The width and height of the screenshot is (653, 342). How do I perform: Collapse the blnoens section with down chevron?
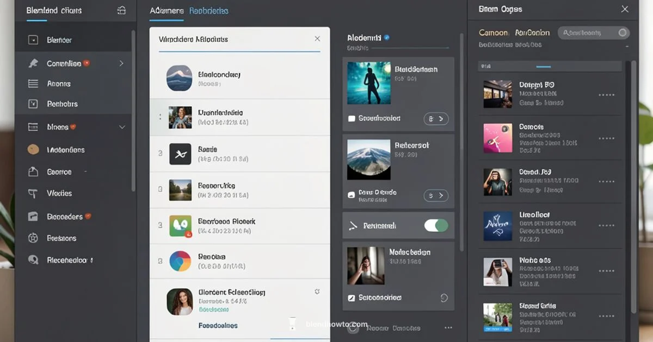(122, 127)
